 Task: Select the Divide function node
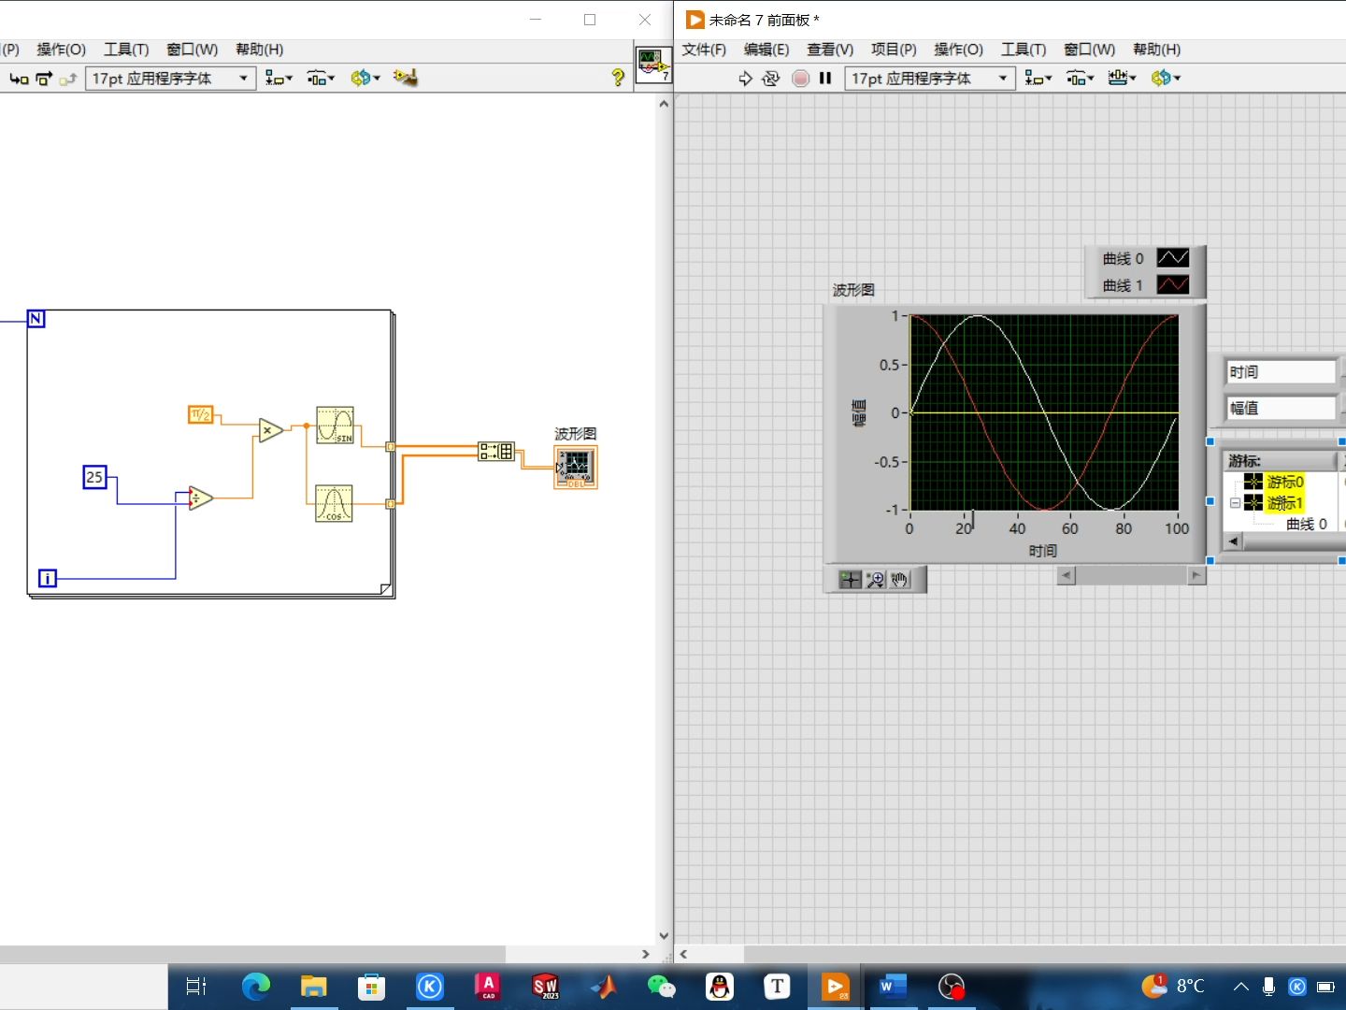tap(201, 498)
